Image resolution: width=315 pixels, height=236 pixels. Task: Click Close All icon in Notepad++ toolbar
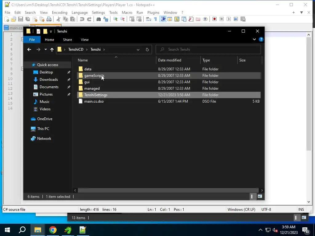pos(42,19)
